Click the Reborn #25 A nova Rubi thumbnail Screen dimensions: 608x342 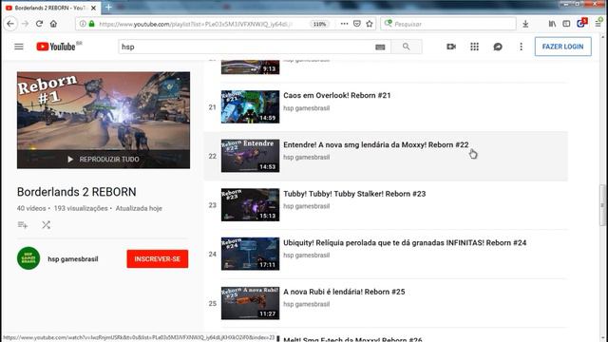250,303
